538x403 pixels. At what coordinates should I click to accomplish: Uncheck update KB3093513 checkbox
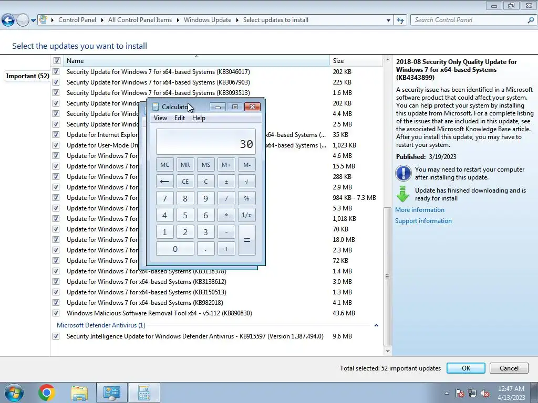(x=56, y=92)
